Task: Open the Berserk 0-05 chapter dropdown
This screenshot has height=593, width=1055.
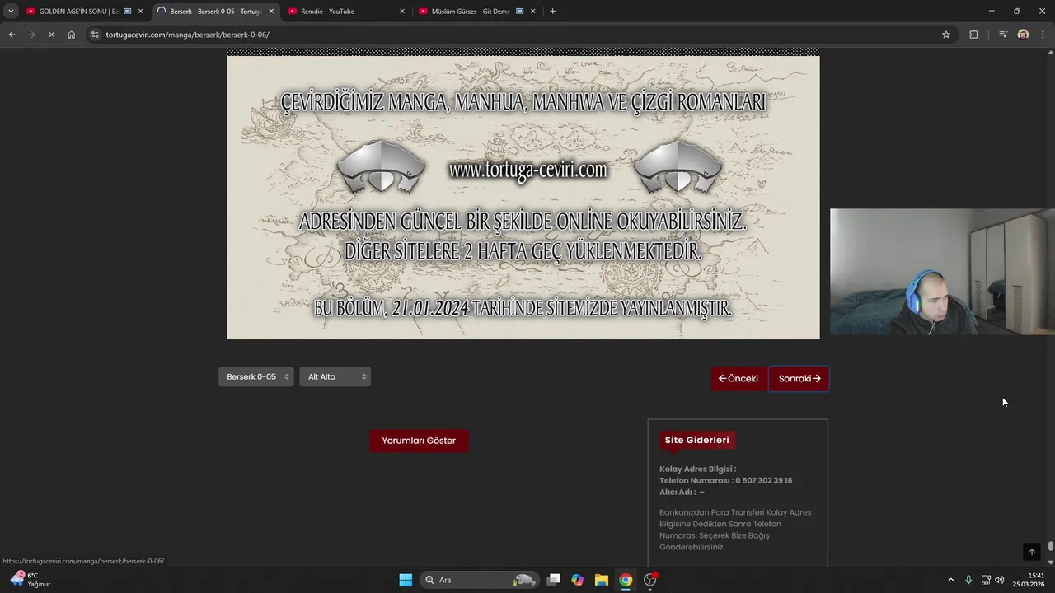Action: pos(256,376)
